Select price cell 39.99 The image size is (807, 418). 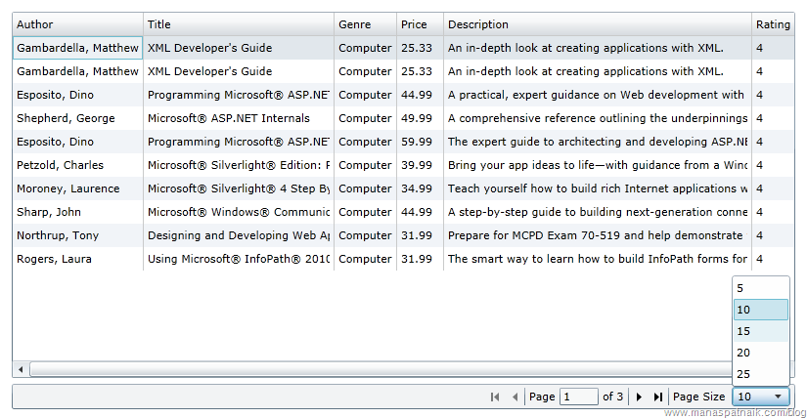420,165
